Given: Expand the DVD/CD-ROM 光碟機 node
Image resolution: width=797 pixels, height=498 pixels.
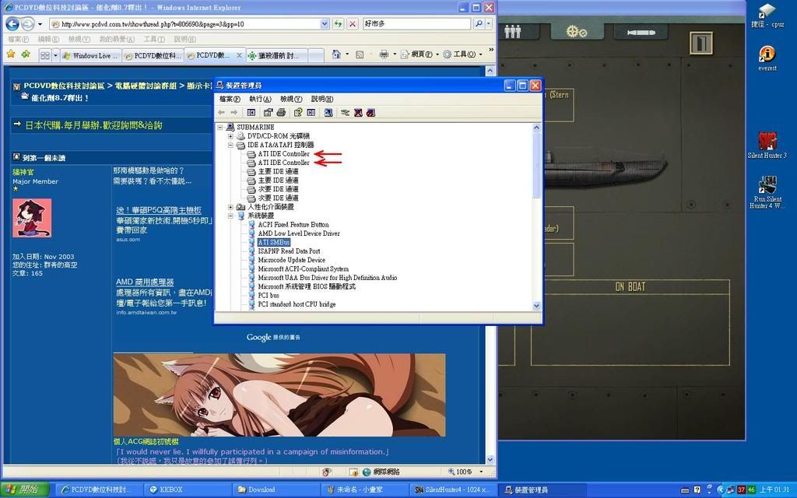Looking at the screenshot, I should click(x=230, y=136).
